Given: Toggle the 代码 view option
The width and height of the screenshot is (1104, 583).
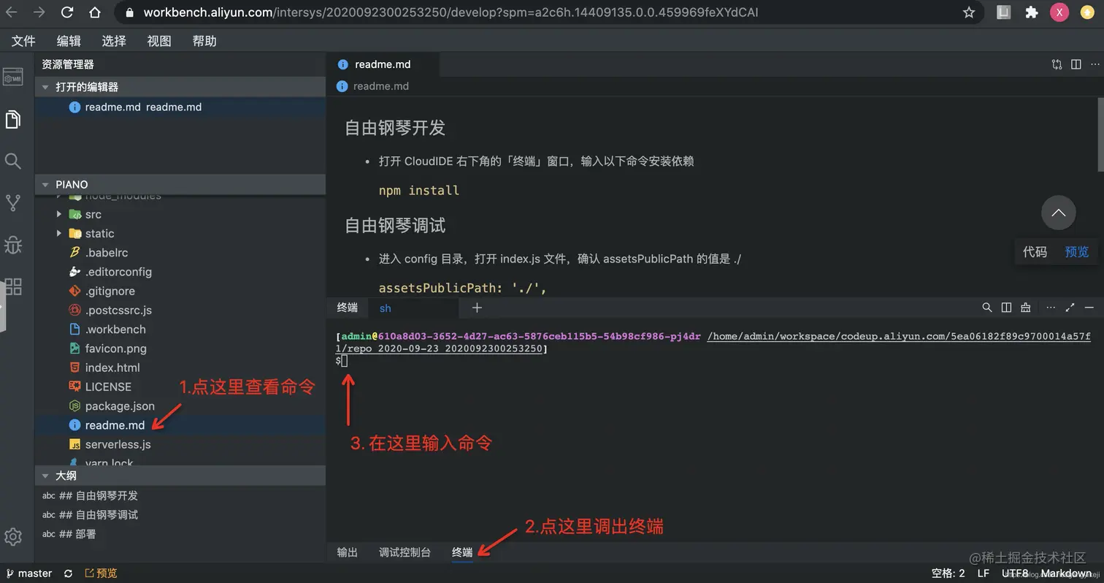Looking at the screenshot, I should (x=1035, y=251).
